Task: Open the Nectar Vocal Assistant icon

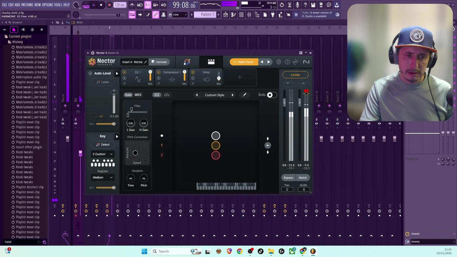Action: coord(187,62)
